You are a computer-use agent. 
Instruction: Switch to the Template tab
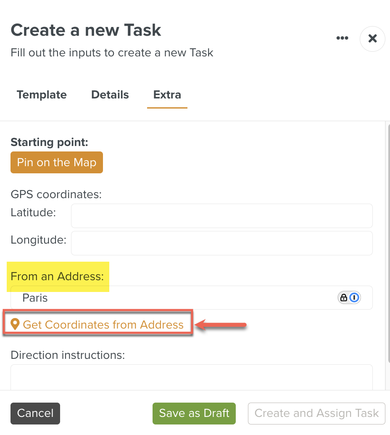42,95
